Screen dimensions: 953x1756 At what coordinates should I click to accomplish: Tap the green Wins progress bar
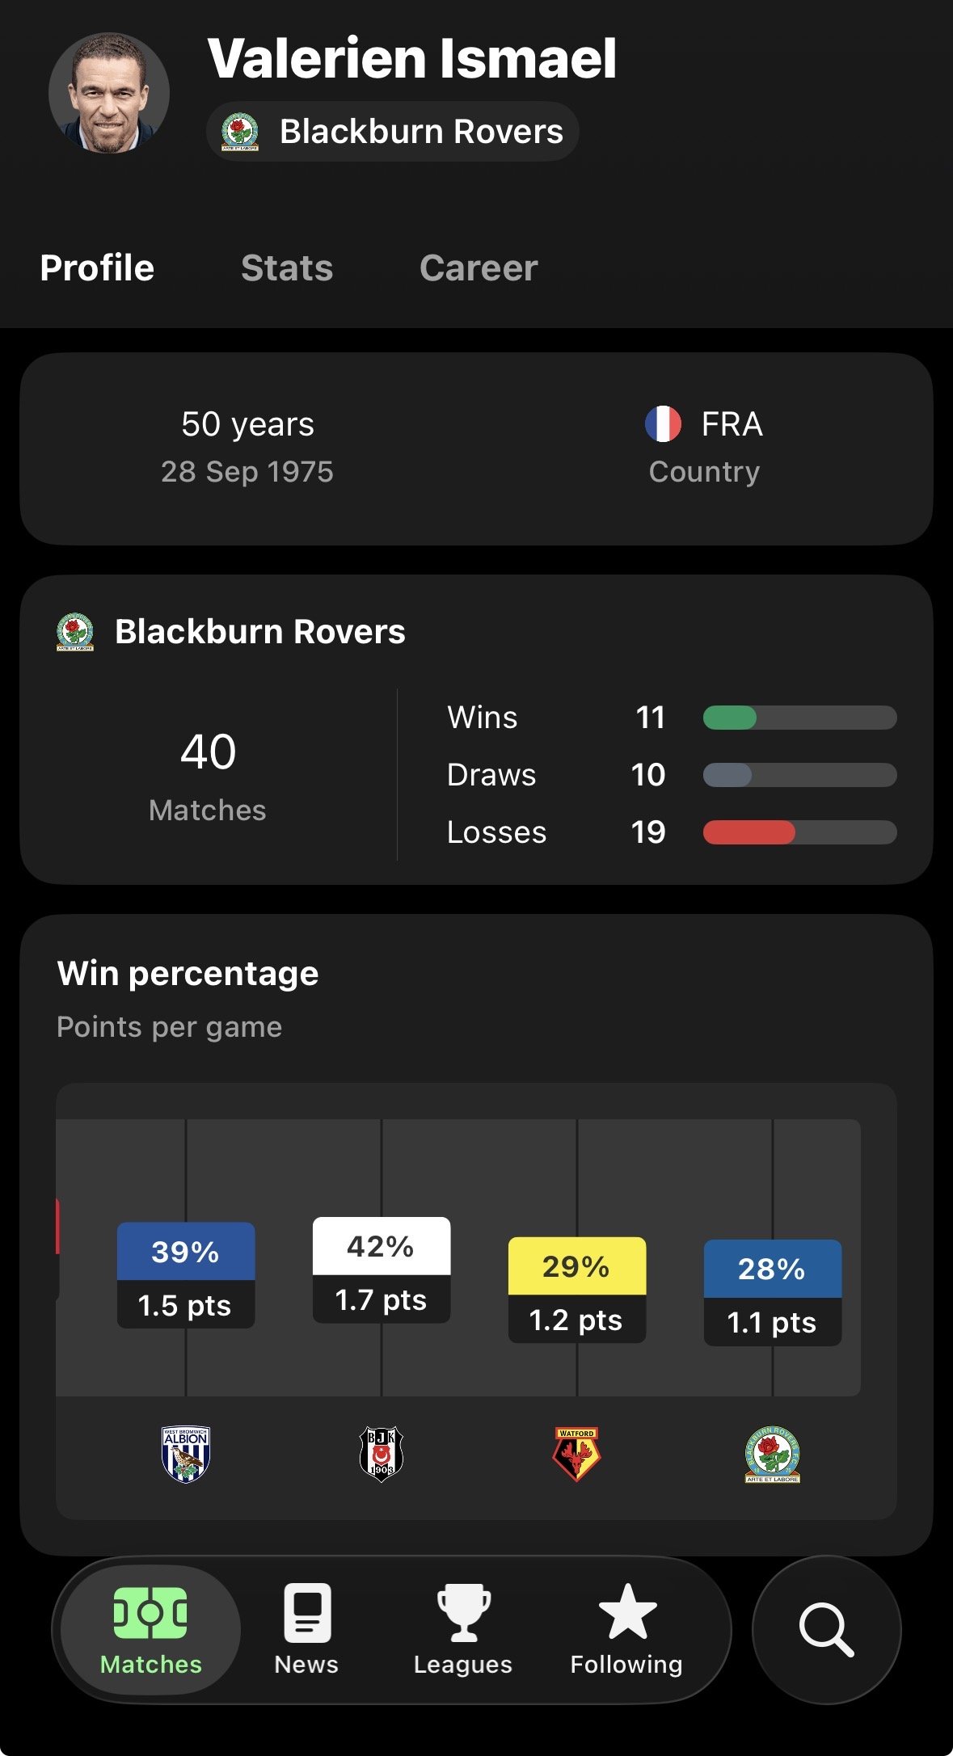(730, 718)
